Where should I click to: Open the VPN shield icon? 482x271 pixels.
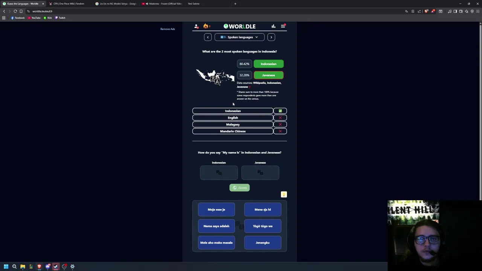(472, 11)
